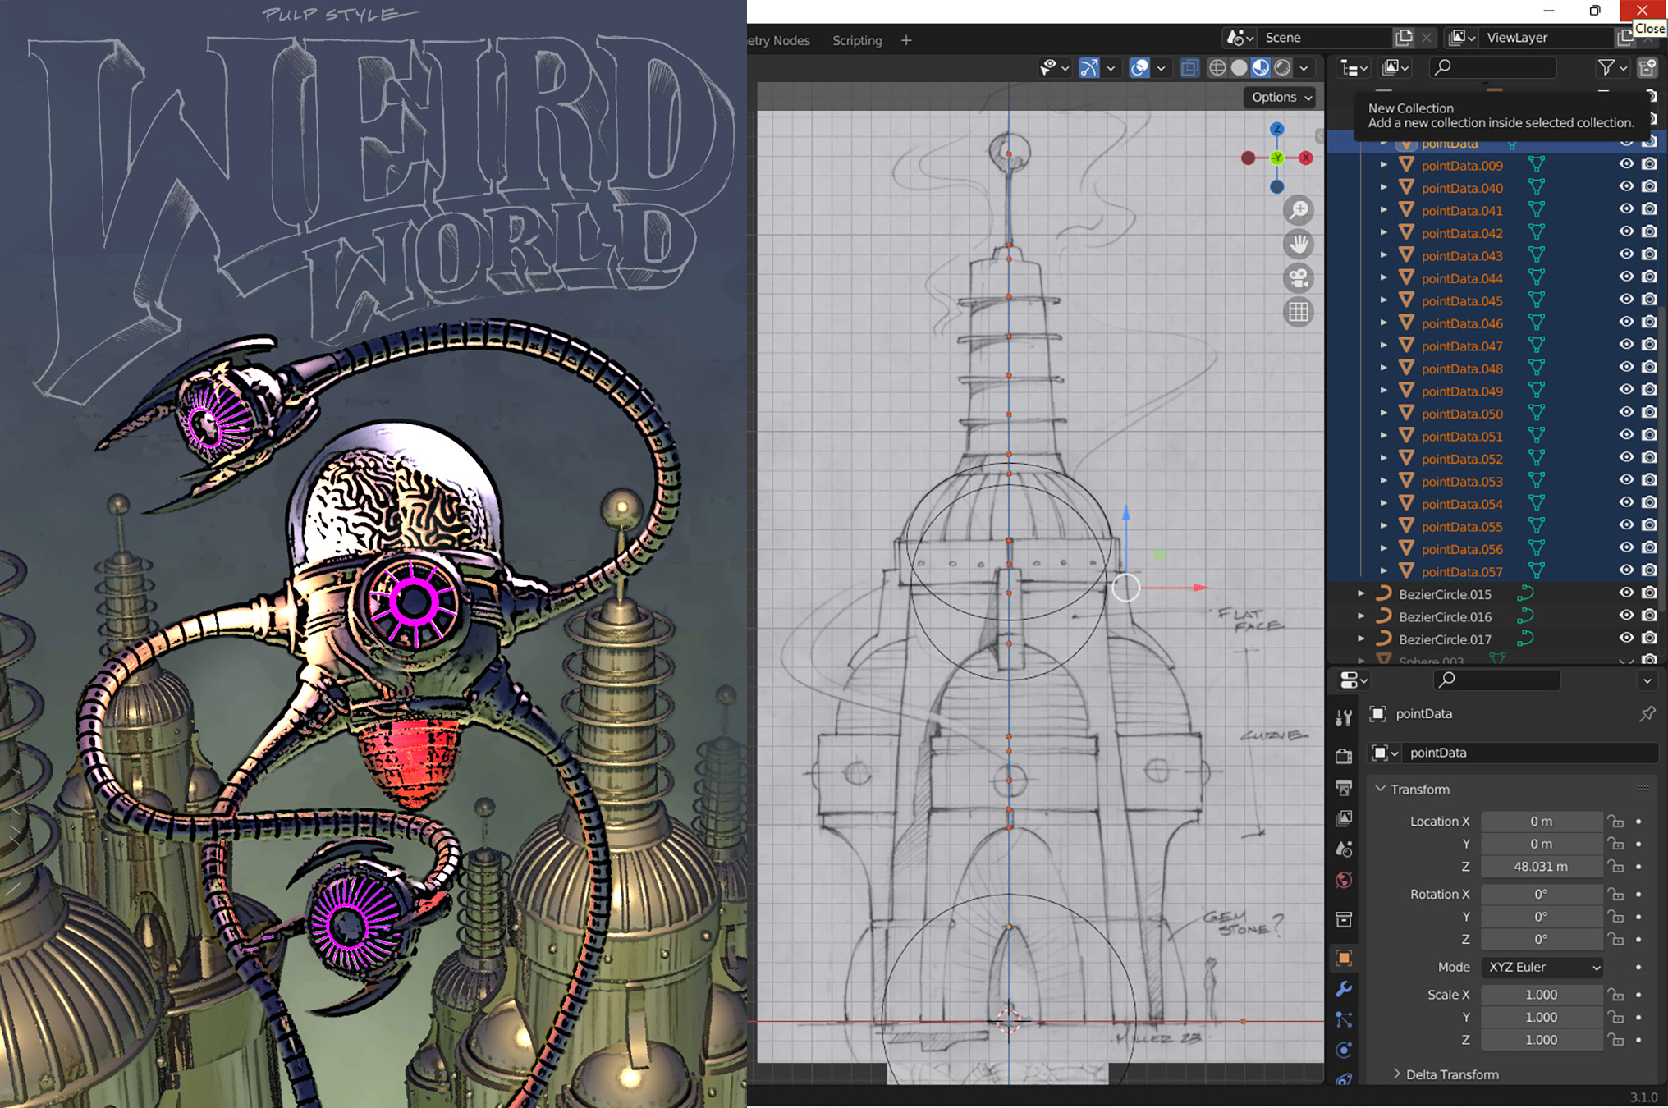Switch viewport to rendered shading mode

[x=1282, y=68]
